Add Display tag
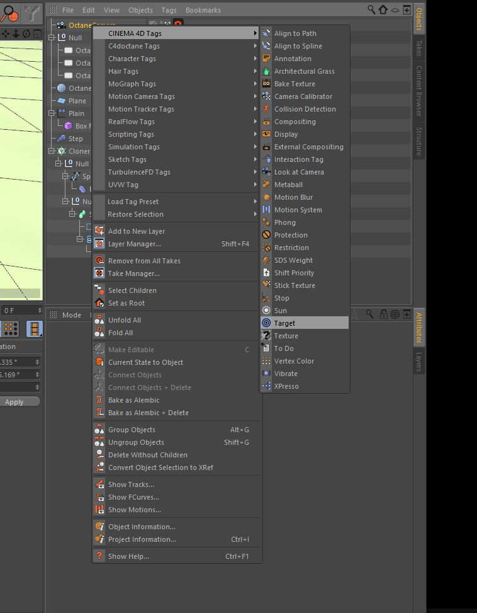 click(x=305, y=134)
